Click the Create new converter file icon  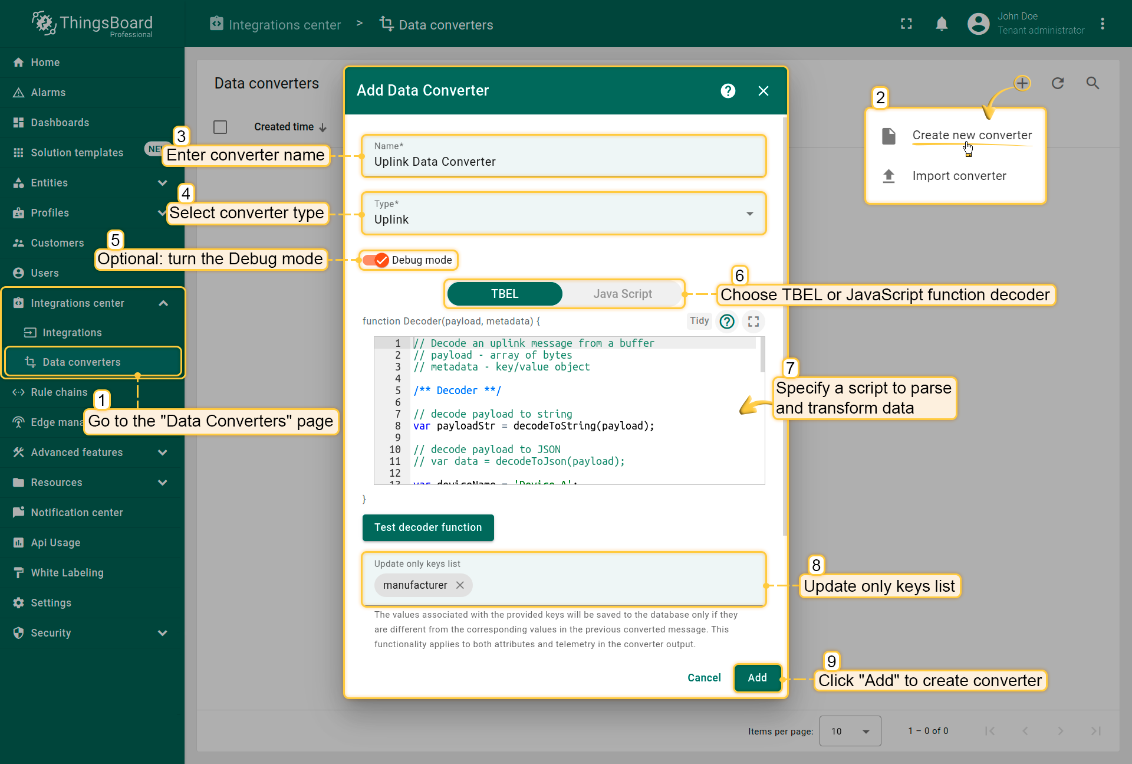[889, 136]
